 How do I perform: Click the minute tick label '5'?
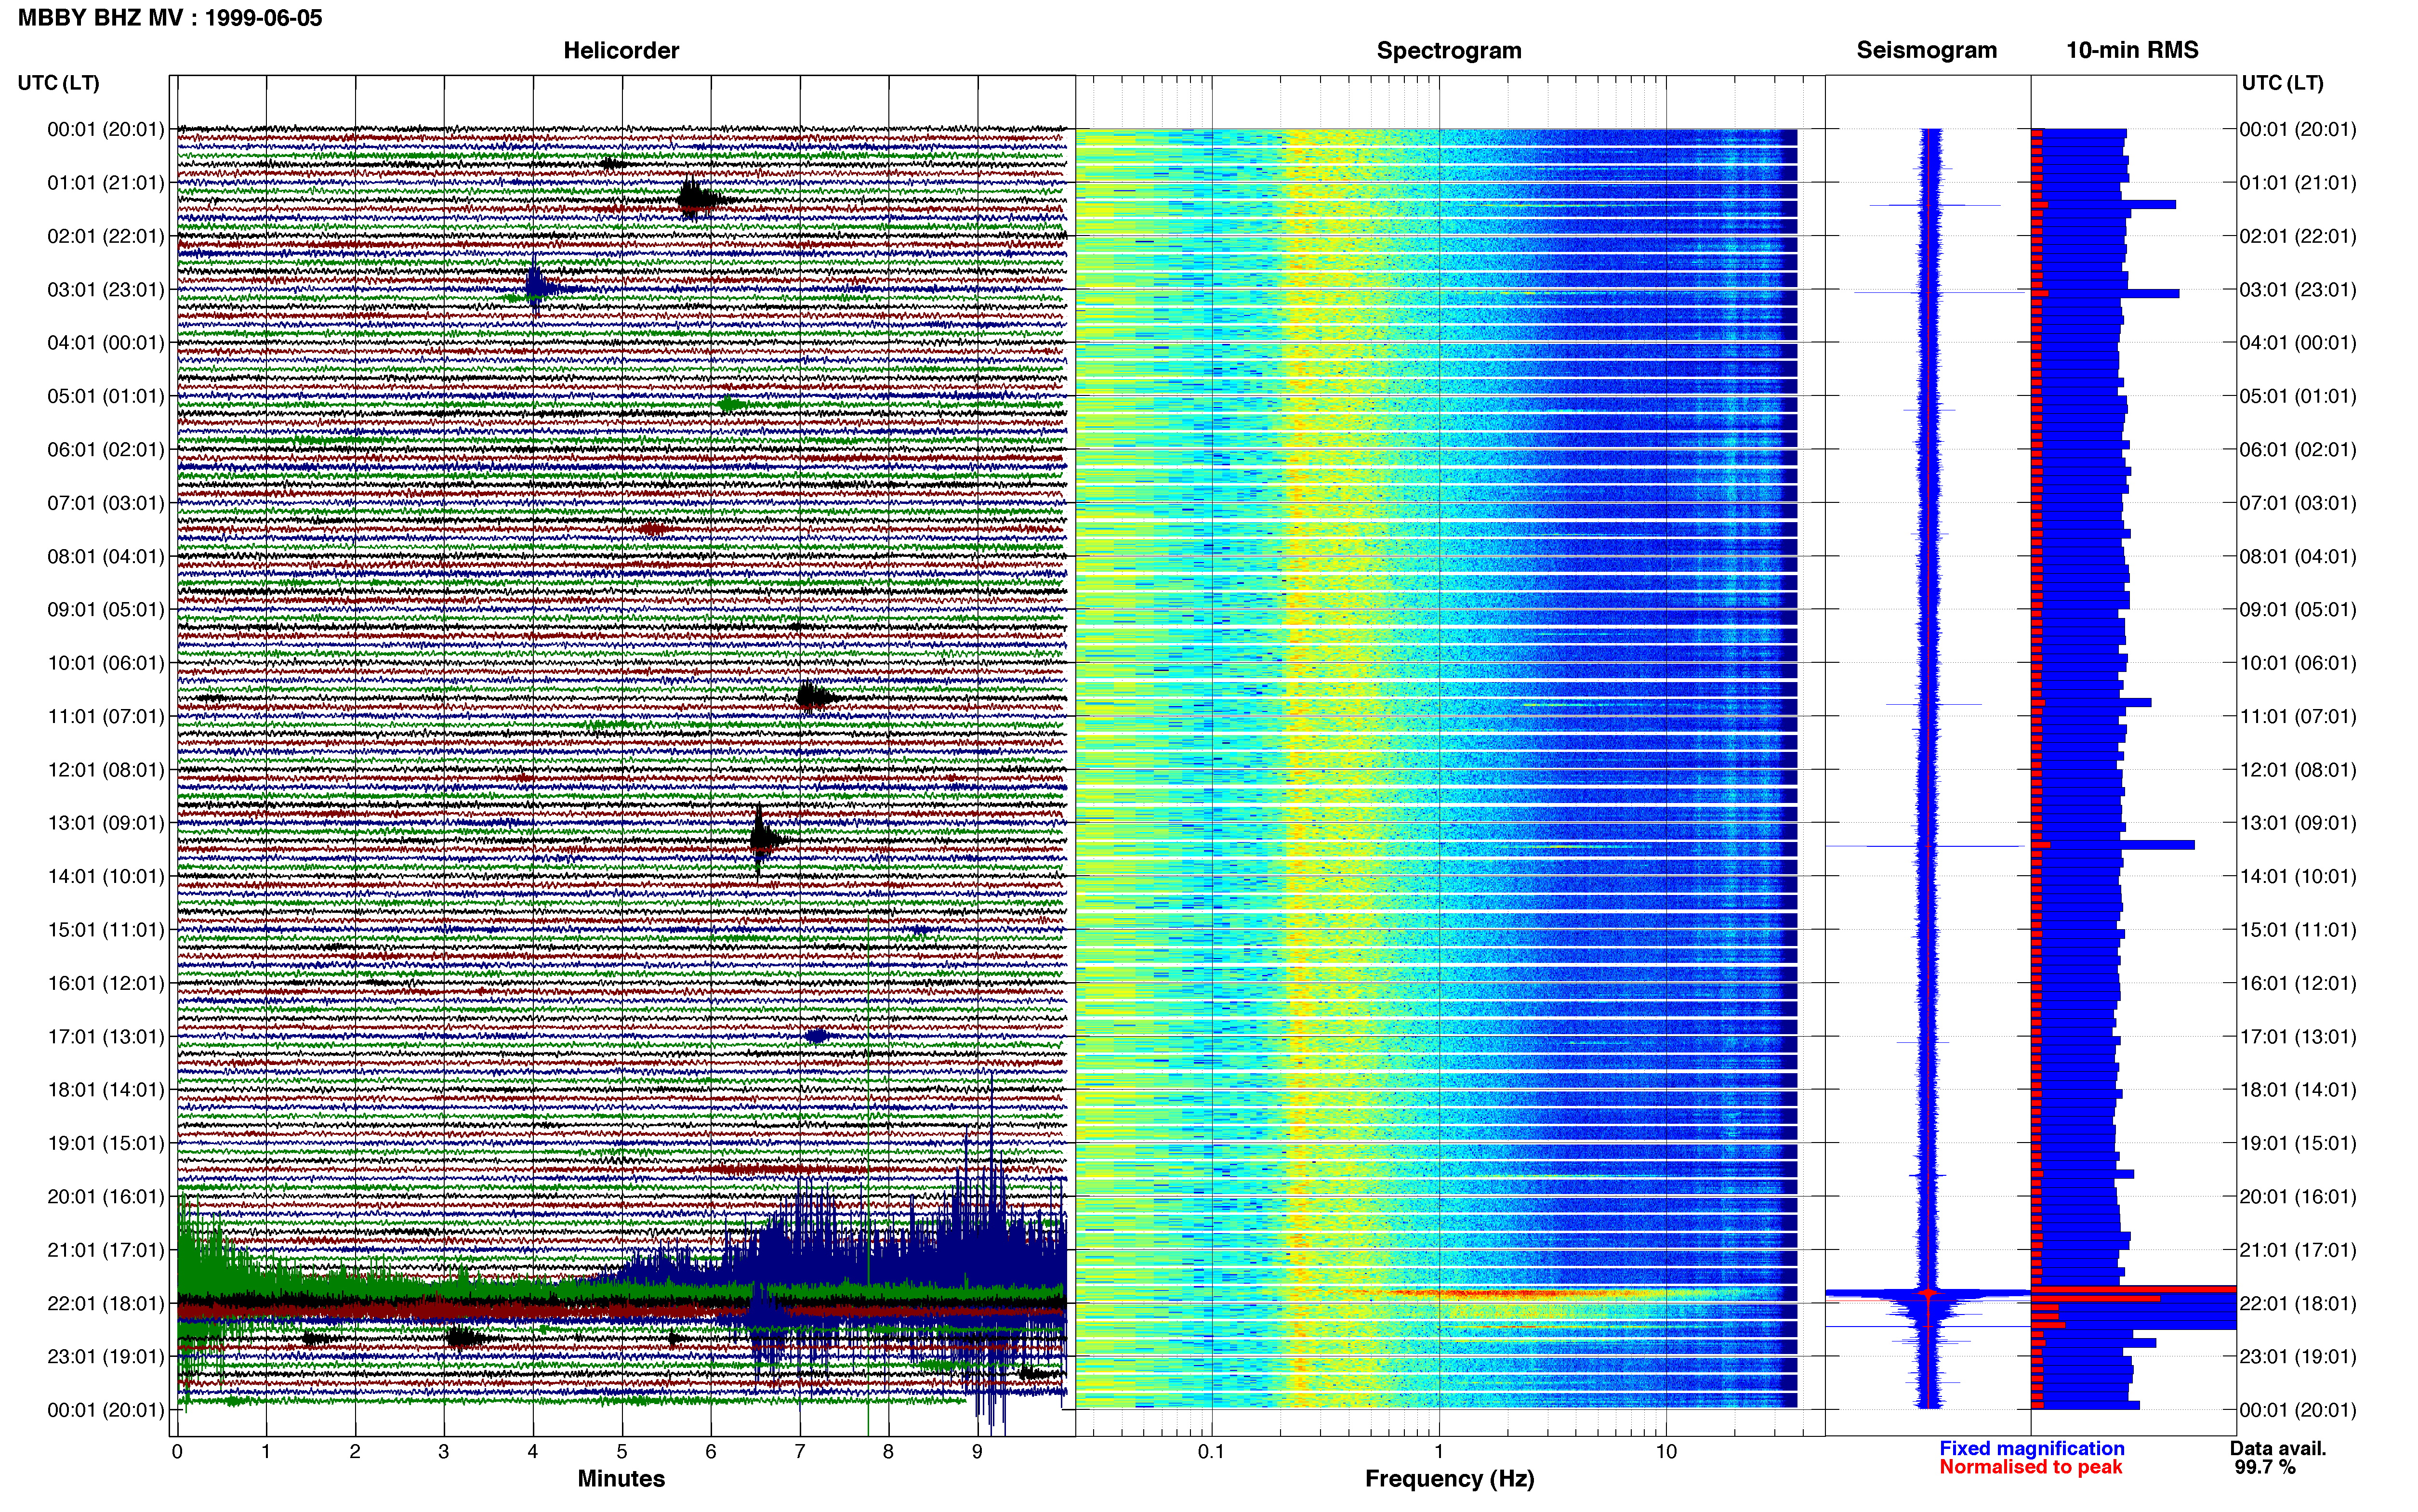(622, 1452)
